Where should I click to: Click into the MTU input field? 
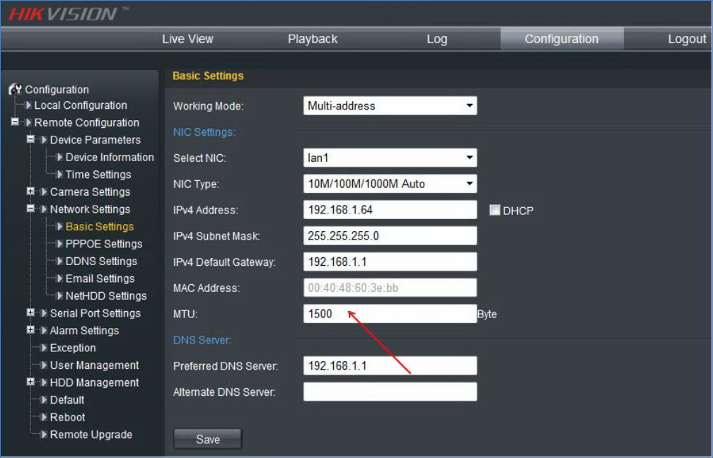coord(390,314)
